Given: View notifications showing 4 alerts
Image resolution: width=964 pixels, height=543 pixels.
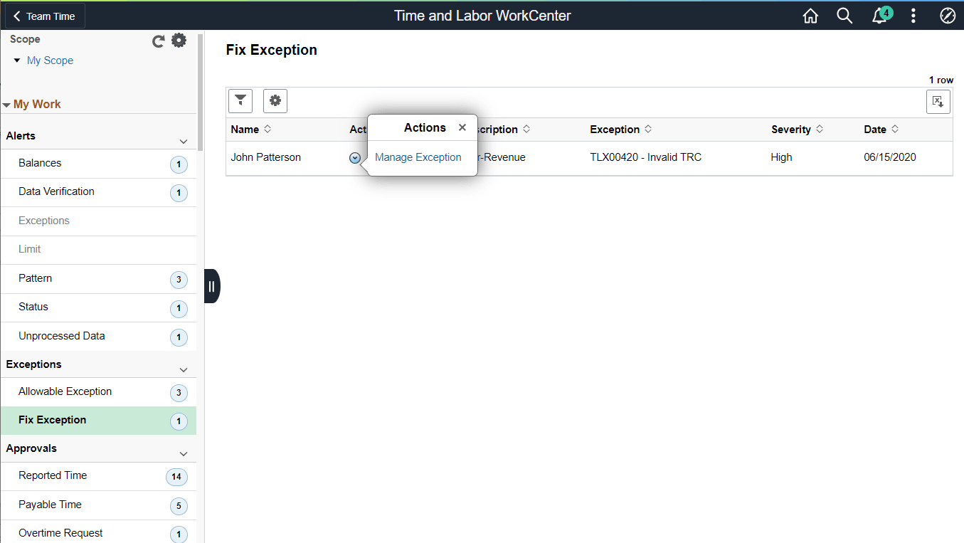Looking at the screenshot, I should [x=879, y=15].
